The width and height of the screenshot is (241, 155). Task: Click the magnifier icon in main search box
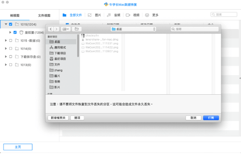(213, 14)
